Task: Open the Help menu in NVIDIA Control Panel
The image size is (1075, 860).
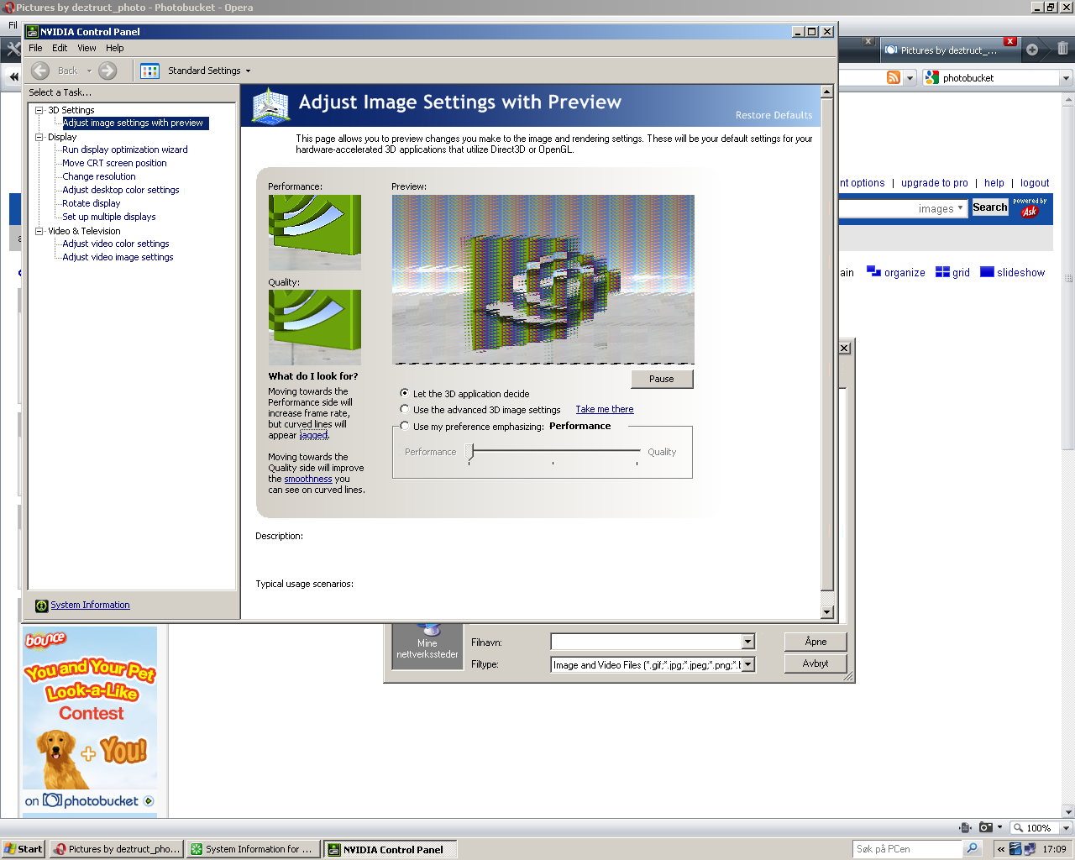Action: point(115,48)
